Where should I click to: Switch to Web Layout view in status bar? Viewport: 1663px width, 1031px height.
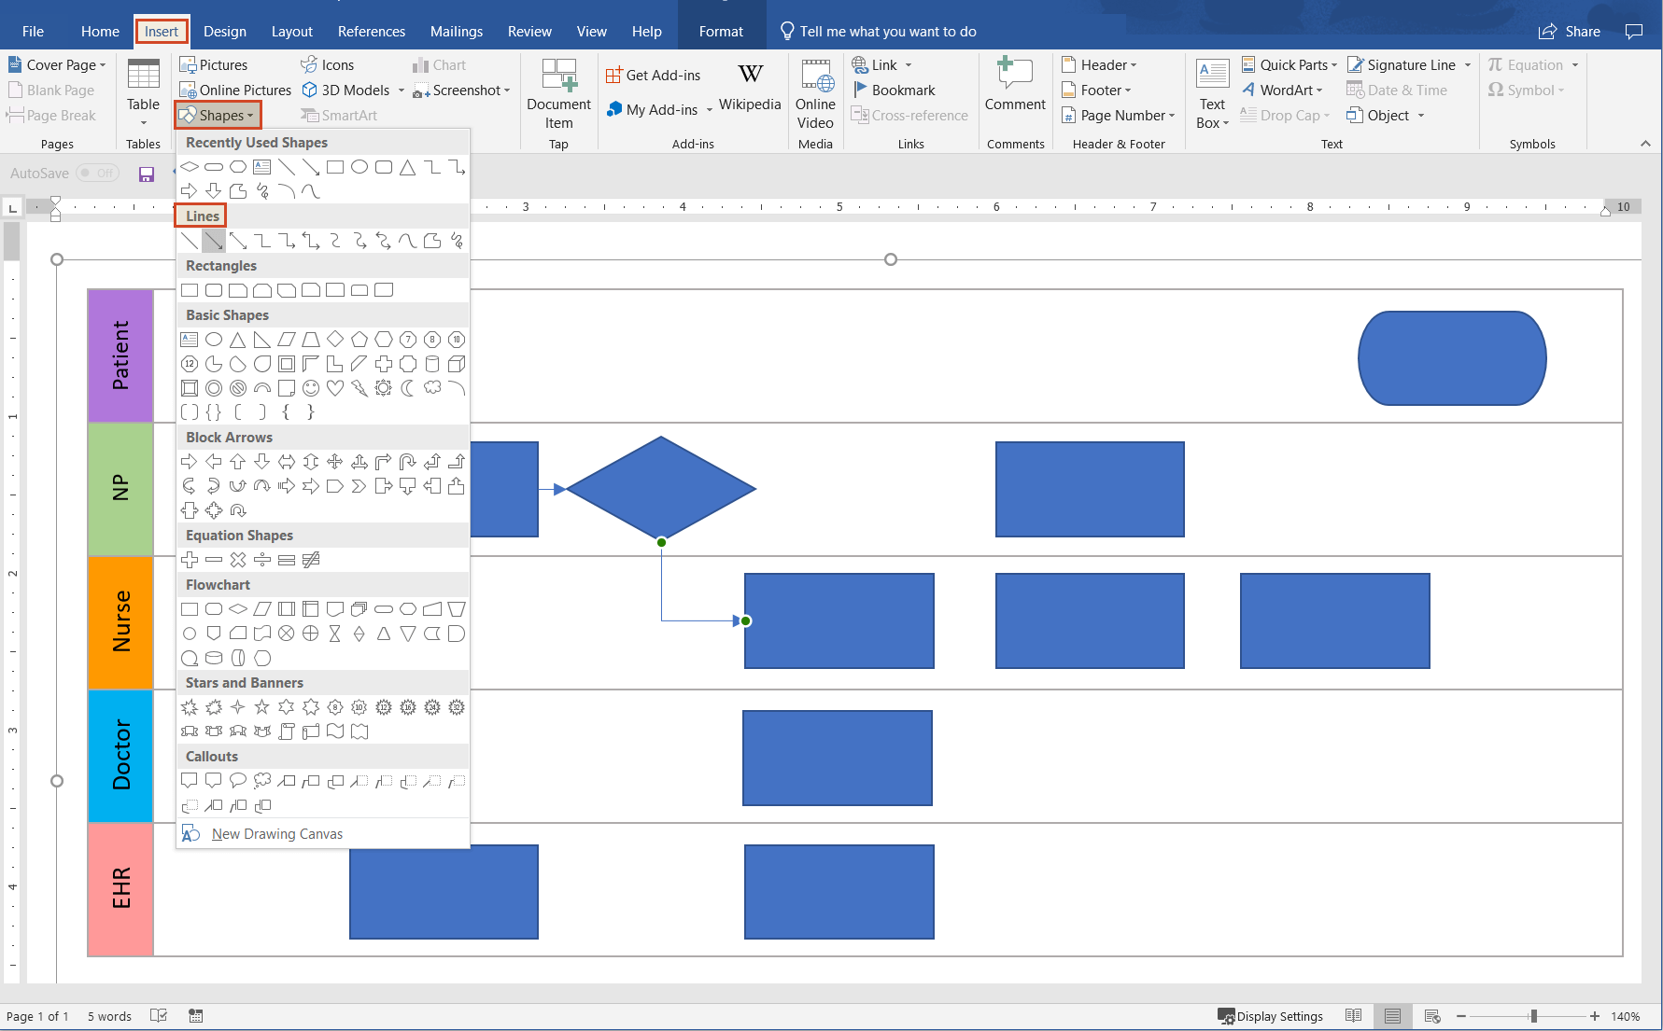click(1432, 1016)
